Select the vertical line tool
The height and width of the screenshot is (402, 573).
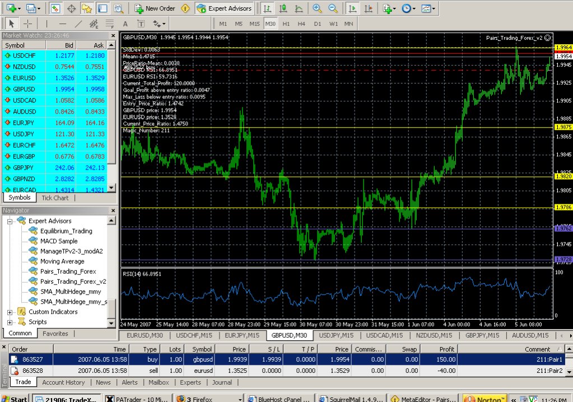(x=47, y=24)
